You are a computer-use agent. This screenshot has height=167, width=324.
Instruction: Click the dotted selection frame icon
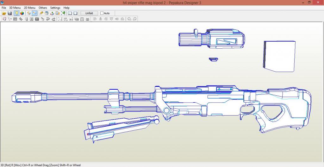(x=60, y=19)
